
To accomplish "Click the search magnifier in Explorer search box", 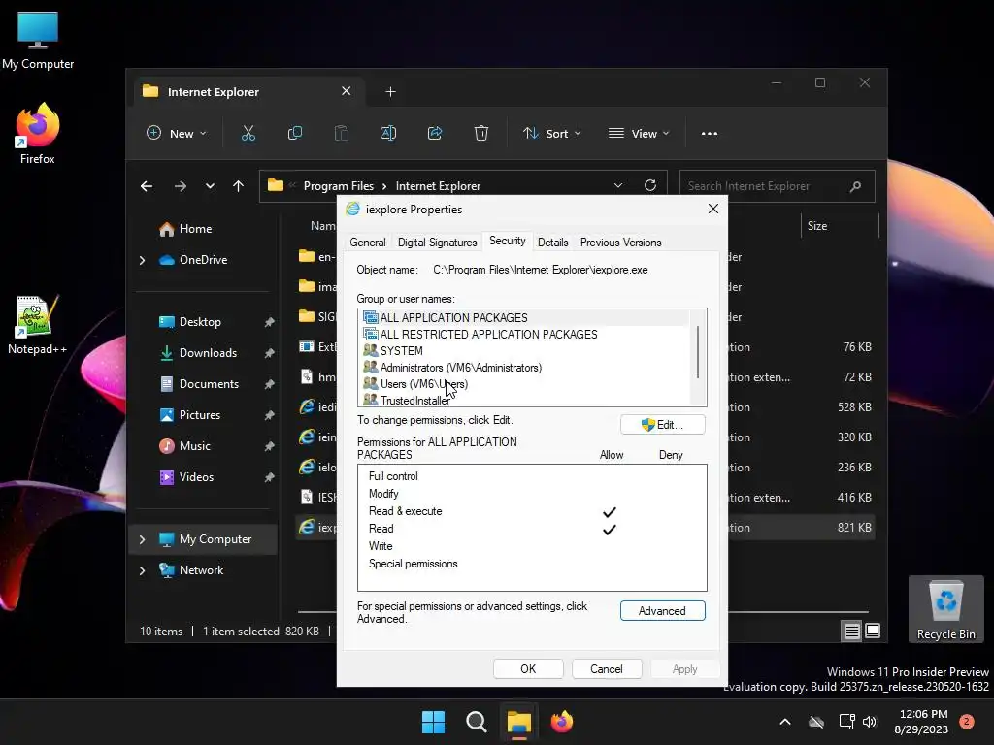I will (855, 186).
